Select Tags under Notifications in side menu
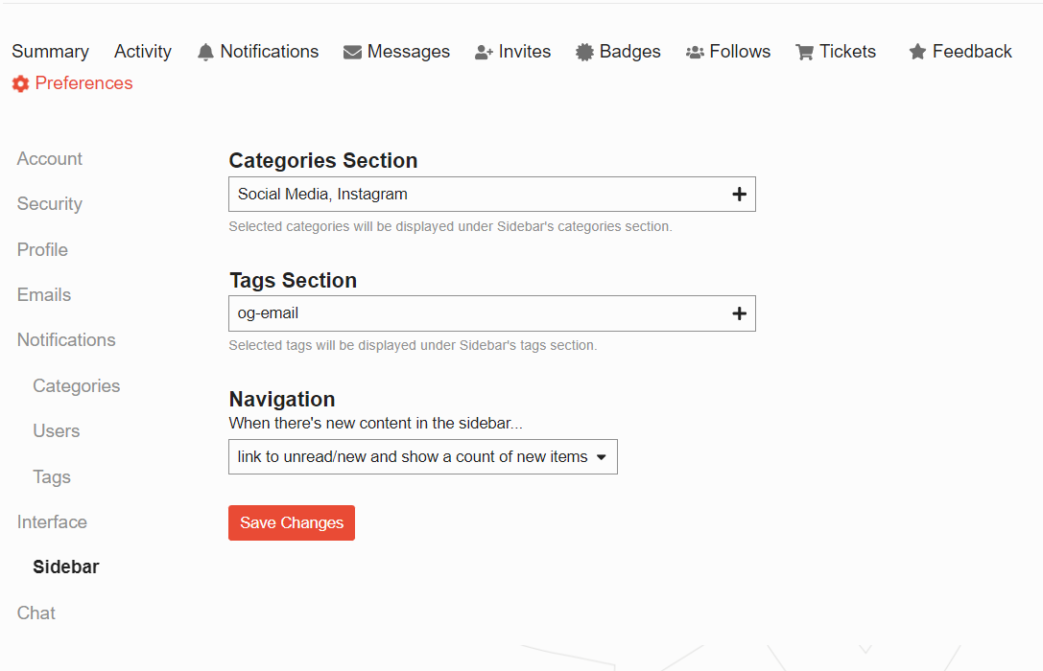The image size is (1043, 671). coord(52,477)
